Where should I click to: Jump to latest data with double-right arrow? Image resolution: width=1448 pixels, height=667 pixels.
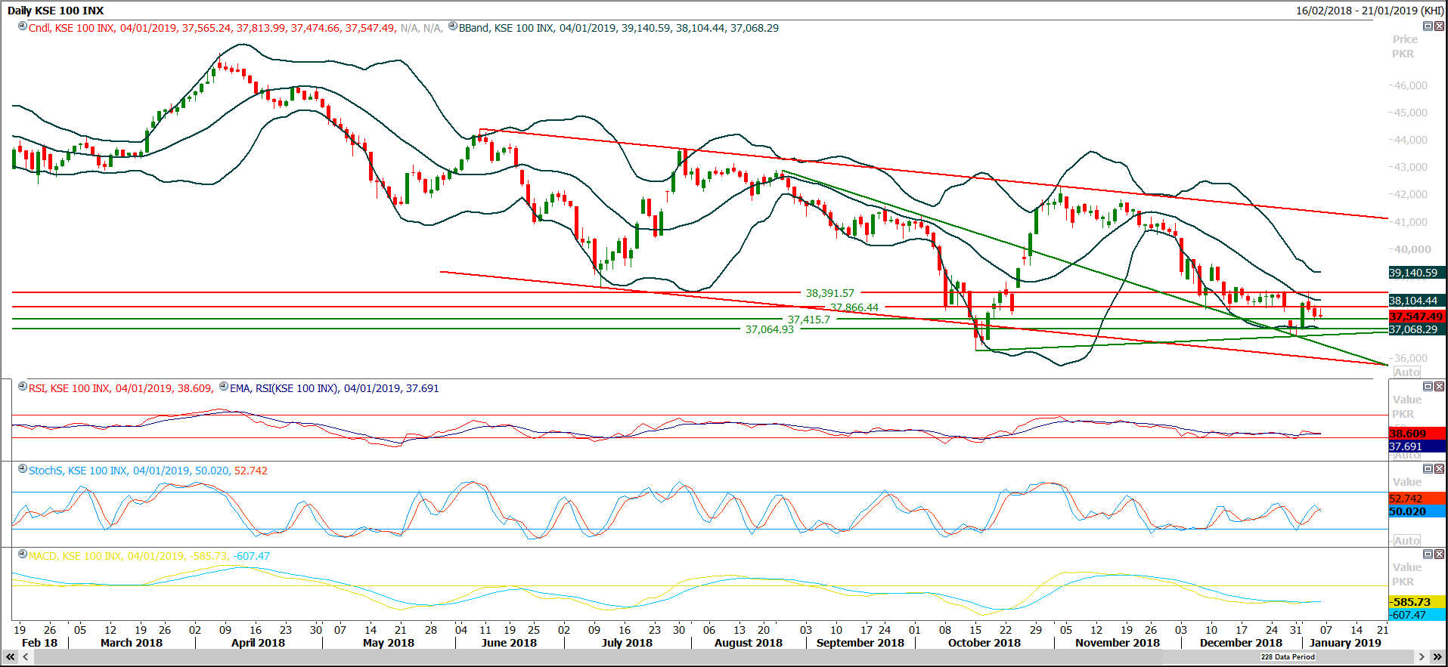tap(1437, 657)
